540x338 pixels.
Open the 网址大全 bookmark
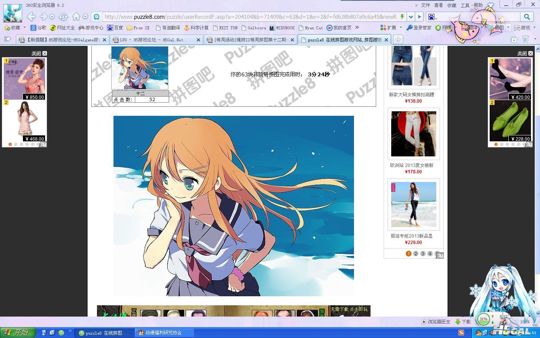click(62, 28)
